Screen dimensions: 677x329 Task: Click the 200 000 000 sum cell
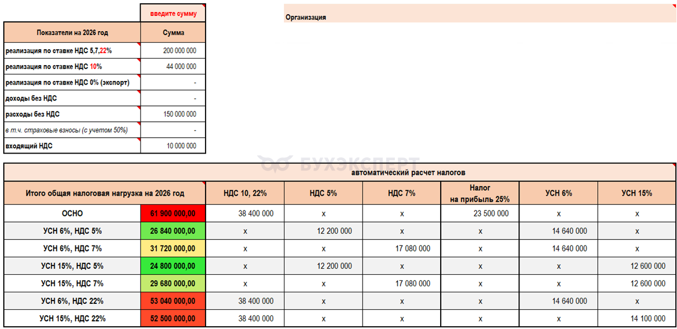[x=173, y=51]
